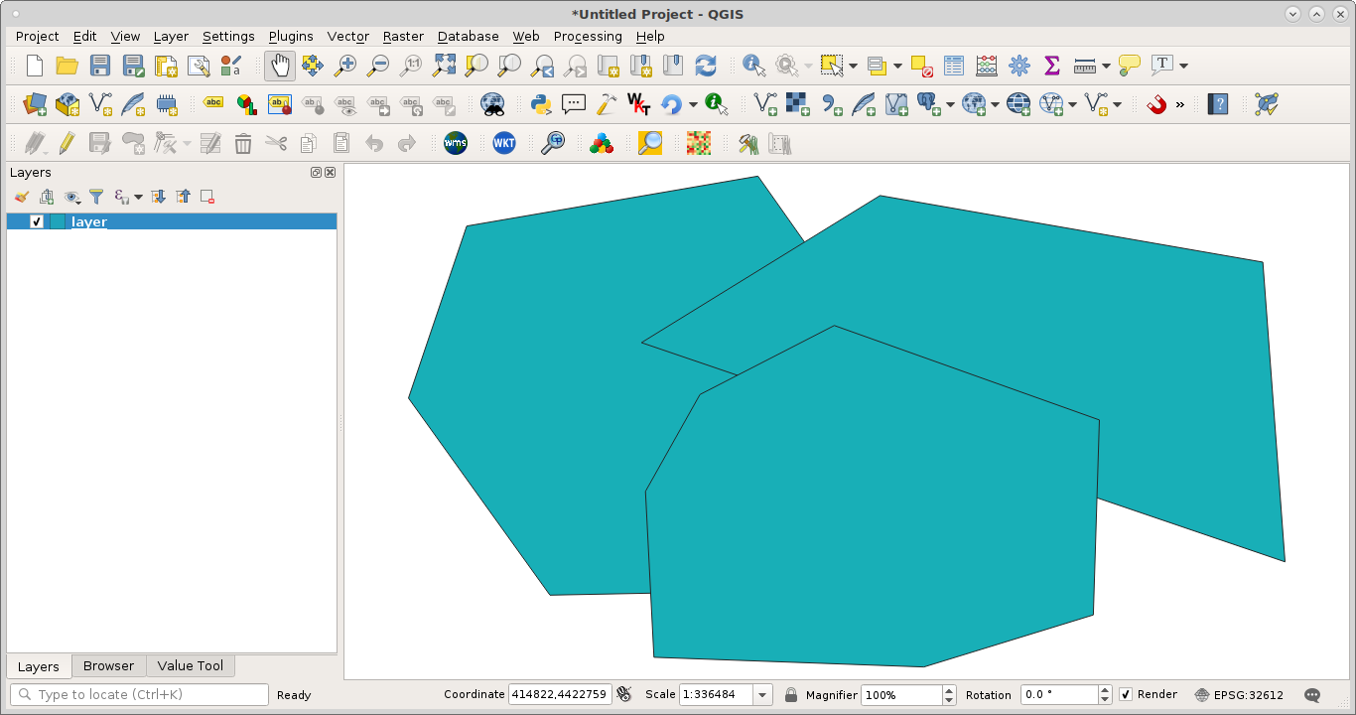Screen dimensions: 1356x715
Task: Click the WKT plugin icon
Action: [503, 142]
